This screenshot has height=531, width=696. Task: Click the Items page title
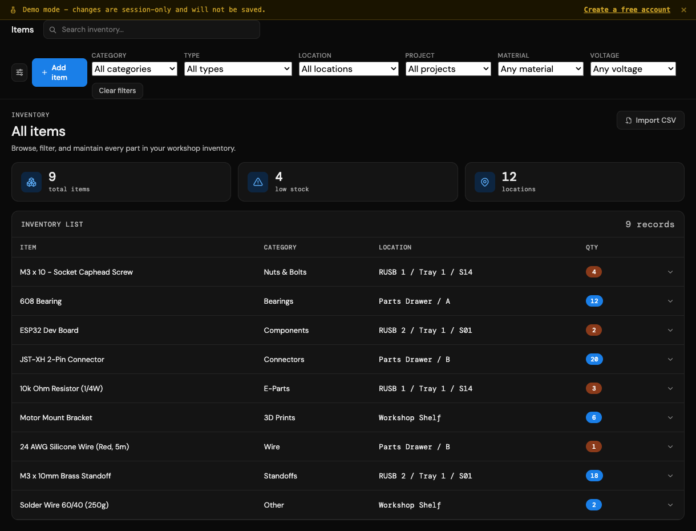point(23,30)
